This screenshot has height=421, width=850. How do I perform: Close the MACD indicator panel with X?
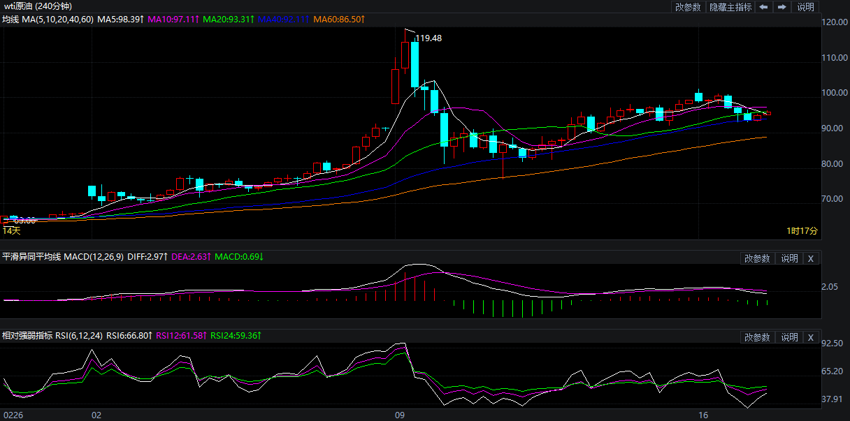click(810, 258)
